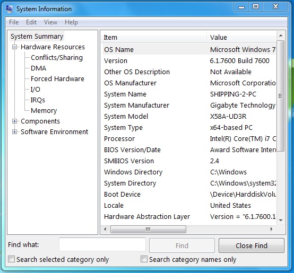Screen dimensions: 294x273
Task: Open the Help menu
Action: [71, 22]
